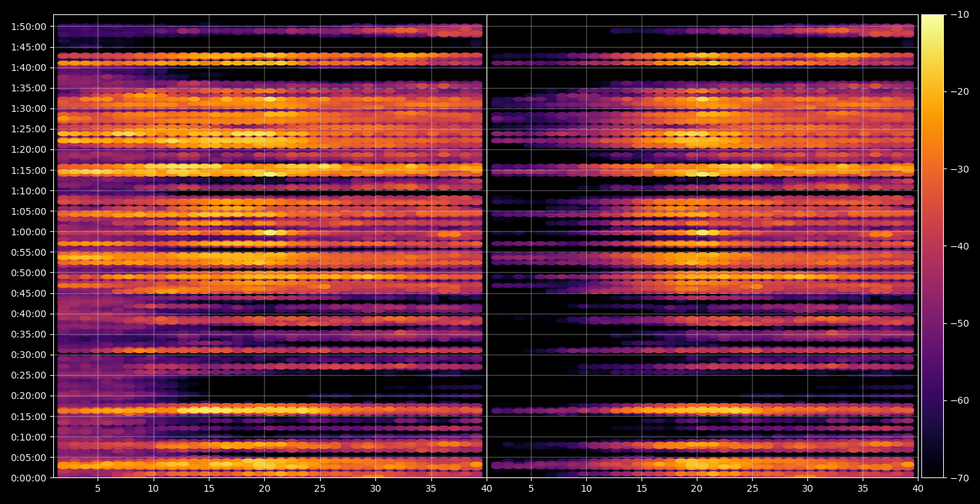
Task: Click x-axis tick 25 of the left plot
Action: (320, 489)
